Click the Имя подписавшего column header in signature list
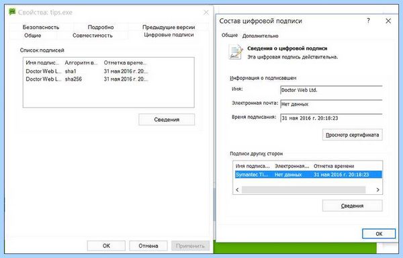Viewport: 403px width, 258px height. click(x=43, y=62)
